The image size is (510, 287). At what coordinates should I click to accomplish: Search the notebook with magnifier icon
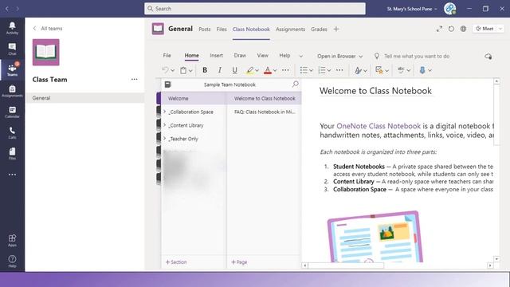tap(295, 85)
